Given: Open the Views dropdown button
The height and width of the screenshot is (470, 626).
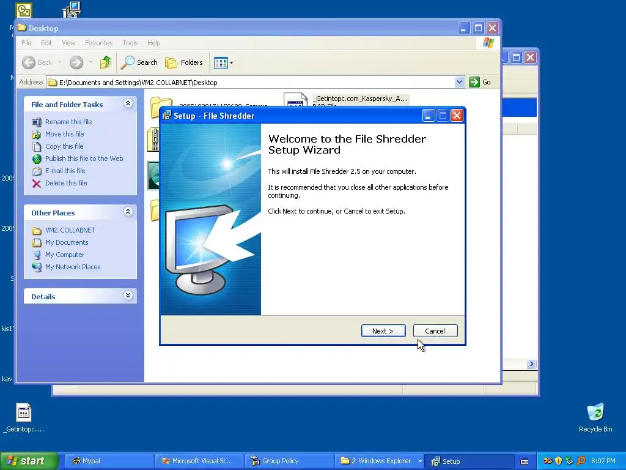Looking at the screenshot, I should tap(223, 62).
